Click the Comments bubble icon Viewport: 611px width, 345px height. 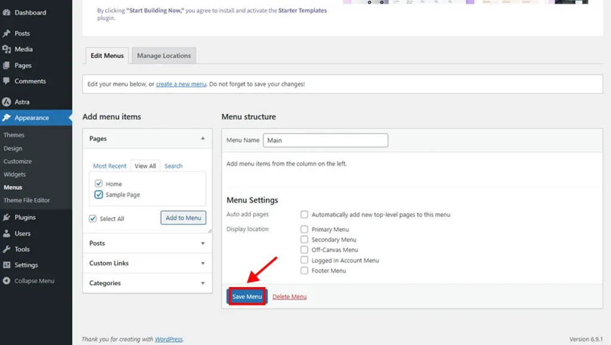point(7,81)
